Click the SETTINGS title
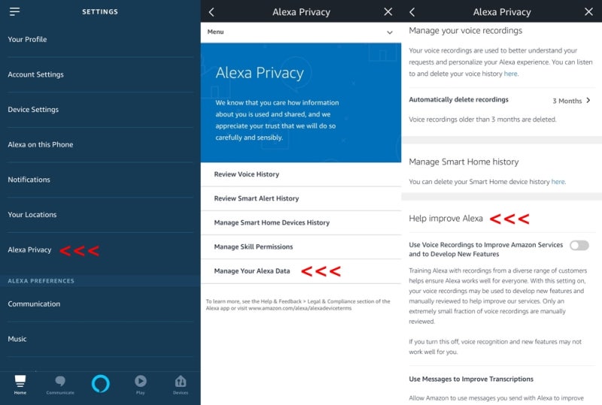Image resolution: width=602 pixels, height=405 pixels. [x=100, y=12]
